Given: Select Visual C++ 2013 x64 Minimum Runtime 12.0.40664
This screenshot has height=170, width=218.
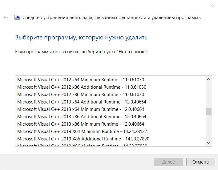Looking at the screenshot, I should click(111, 109).
